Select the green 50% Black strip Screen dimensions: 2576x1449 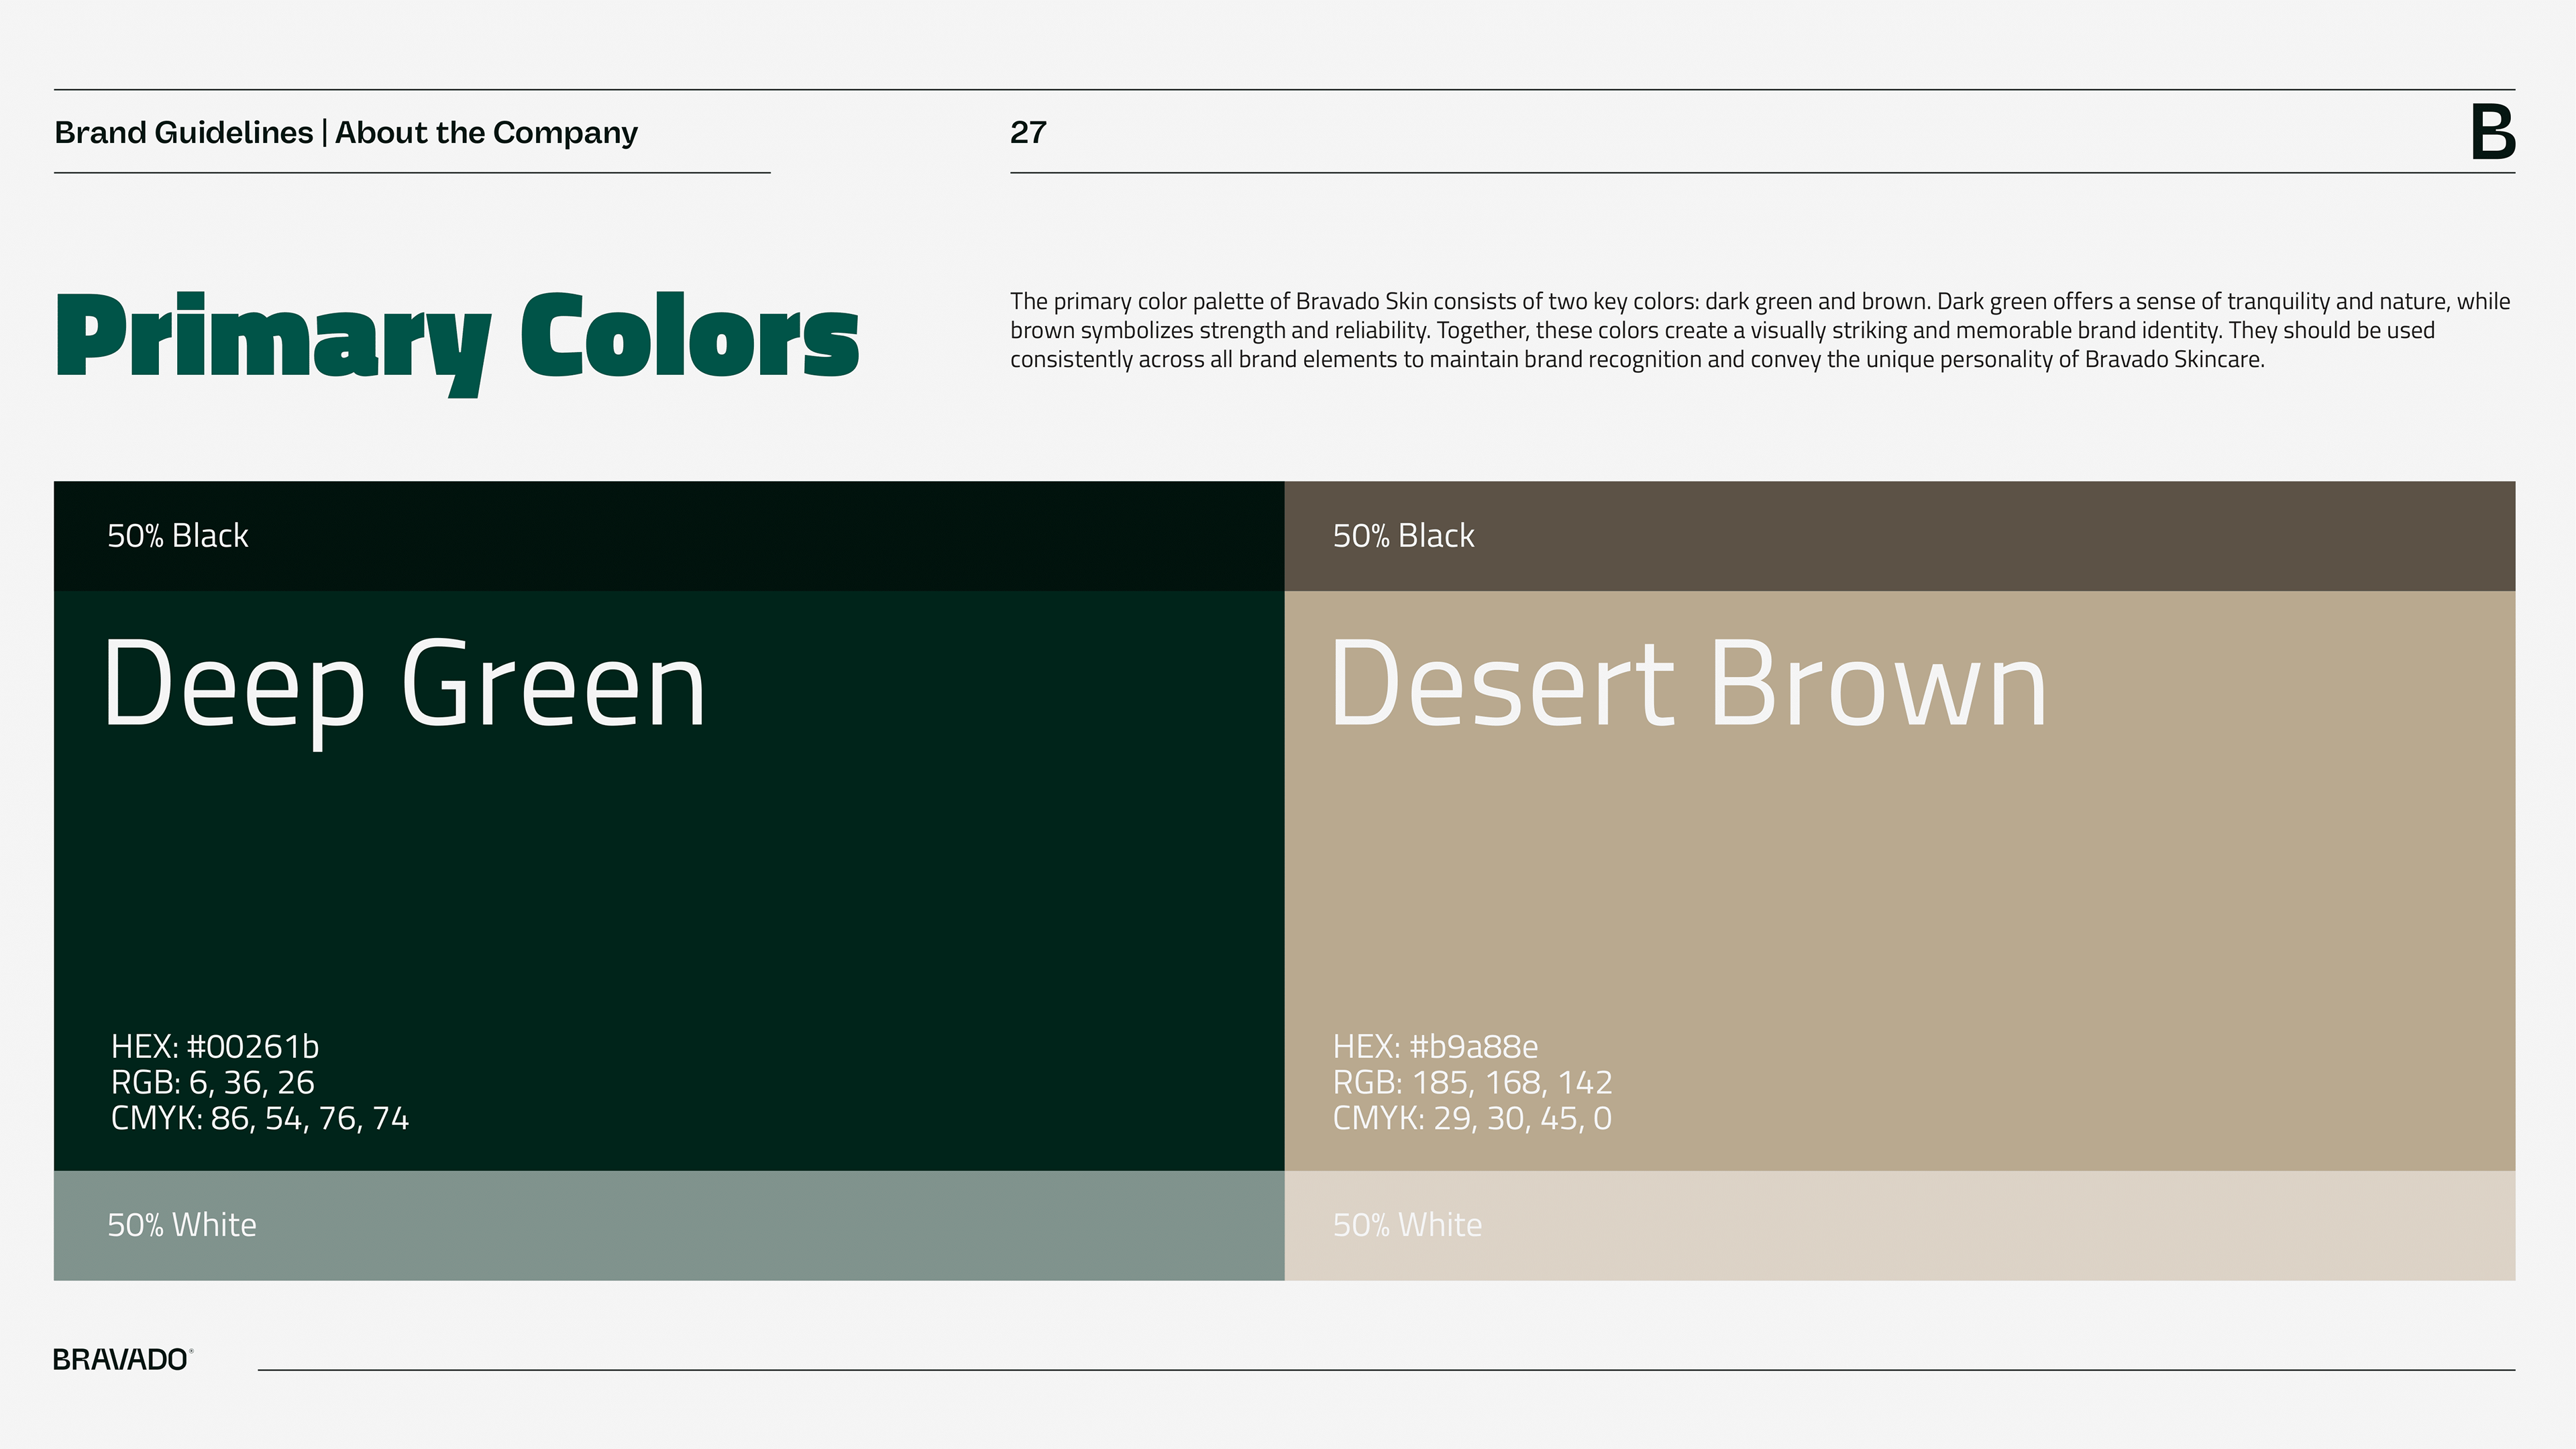coord(668,536)
